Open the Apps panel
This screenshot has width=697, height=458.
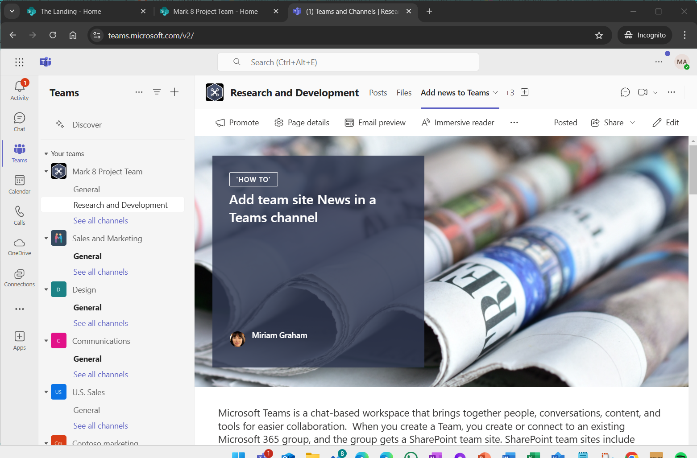click(x=19, y=340)
